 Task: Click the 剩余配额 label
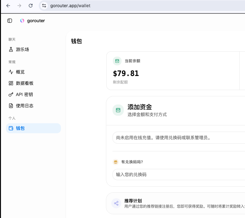coord(120,82)
